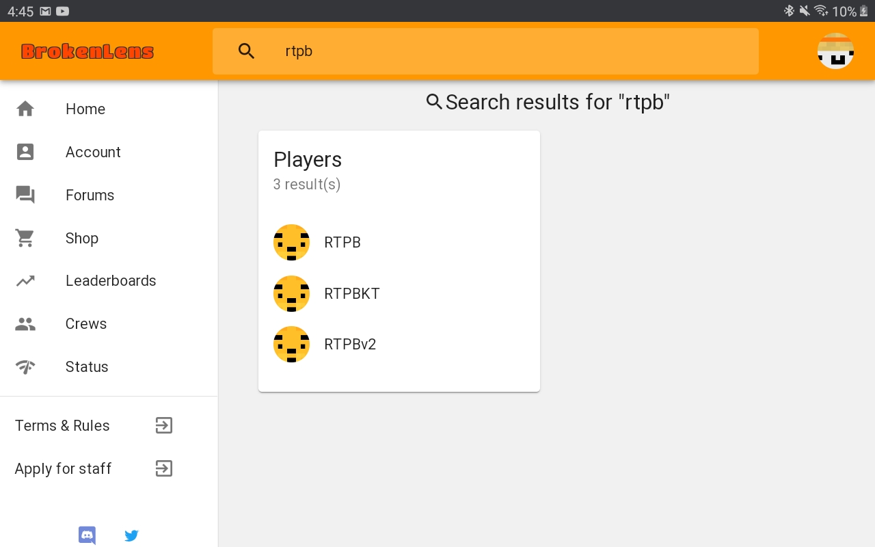Click the Home house icon
Viewport: 875px width, 547px height.
[x=25, y=109]
